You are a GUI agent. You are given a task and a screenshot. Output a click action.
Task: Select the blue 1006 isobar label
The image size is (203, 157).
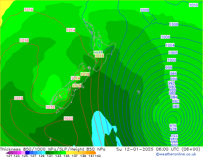[x=165, y=37]
